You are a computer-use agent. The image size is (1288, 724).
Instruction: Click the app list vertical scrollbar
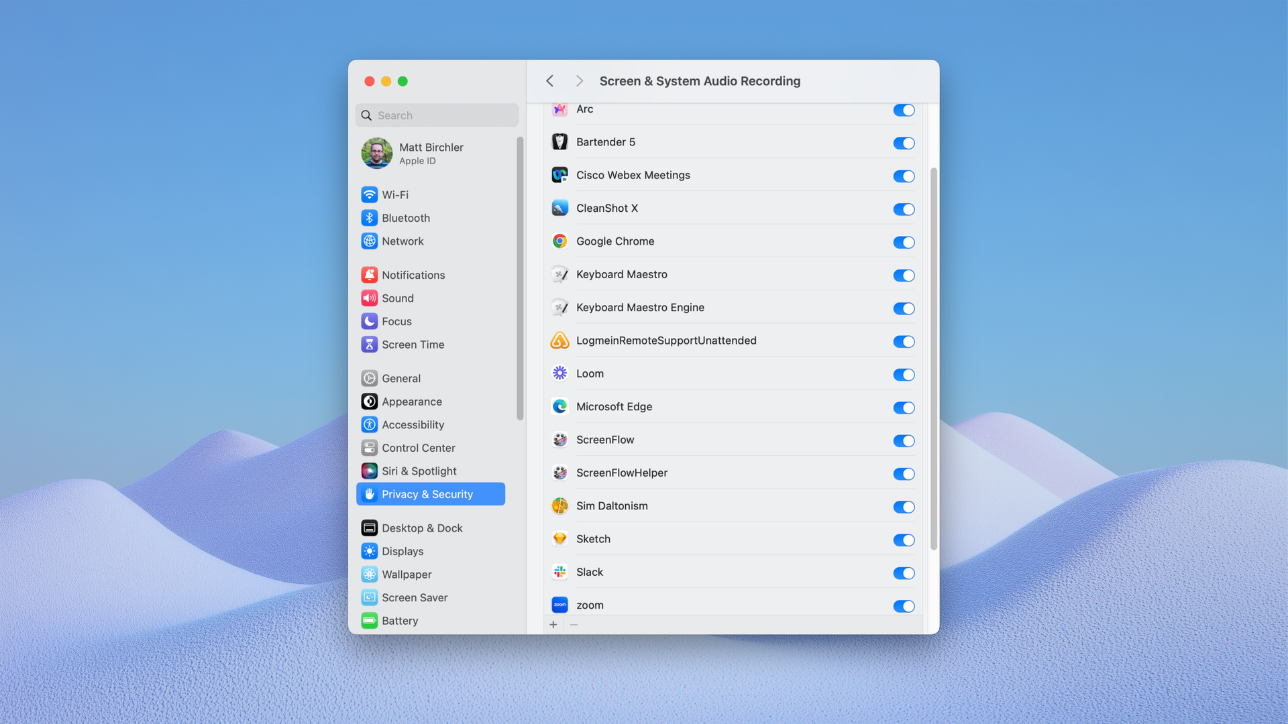coord(933,359)
